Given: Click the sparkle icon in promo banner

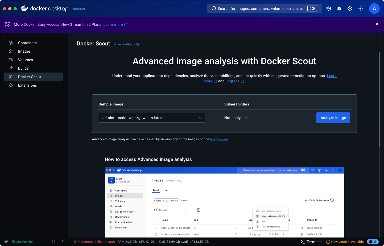Looking at the screenshot, I should coord(7,24).
